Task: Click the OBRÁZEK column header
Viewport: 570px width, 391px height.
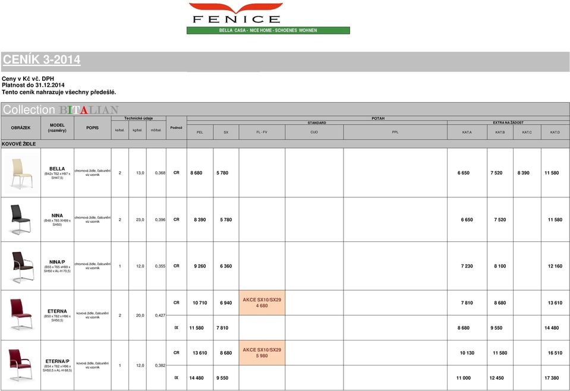Action: (21, 128)
